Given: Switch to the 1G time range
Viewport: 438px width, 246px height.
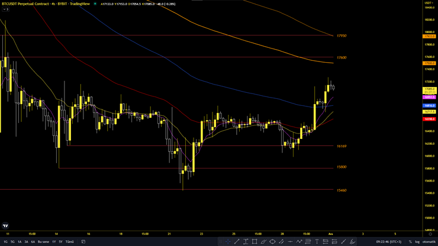Looking at the screenshot, I should tap(5, 241).
